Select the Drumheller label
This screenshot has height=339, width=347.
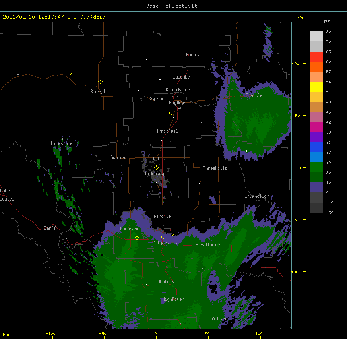pyautogui.click(x=257, y=196)
